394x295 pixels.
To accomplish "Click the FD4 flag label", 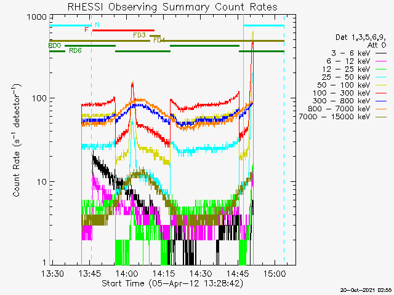I will click(159, 40).
